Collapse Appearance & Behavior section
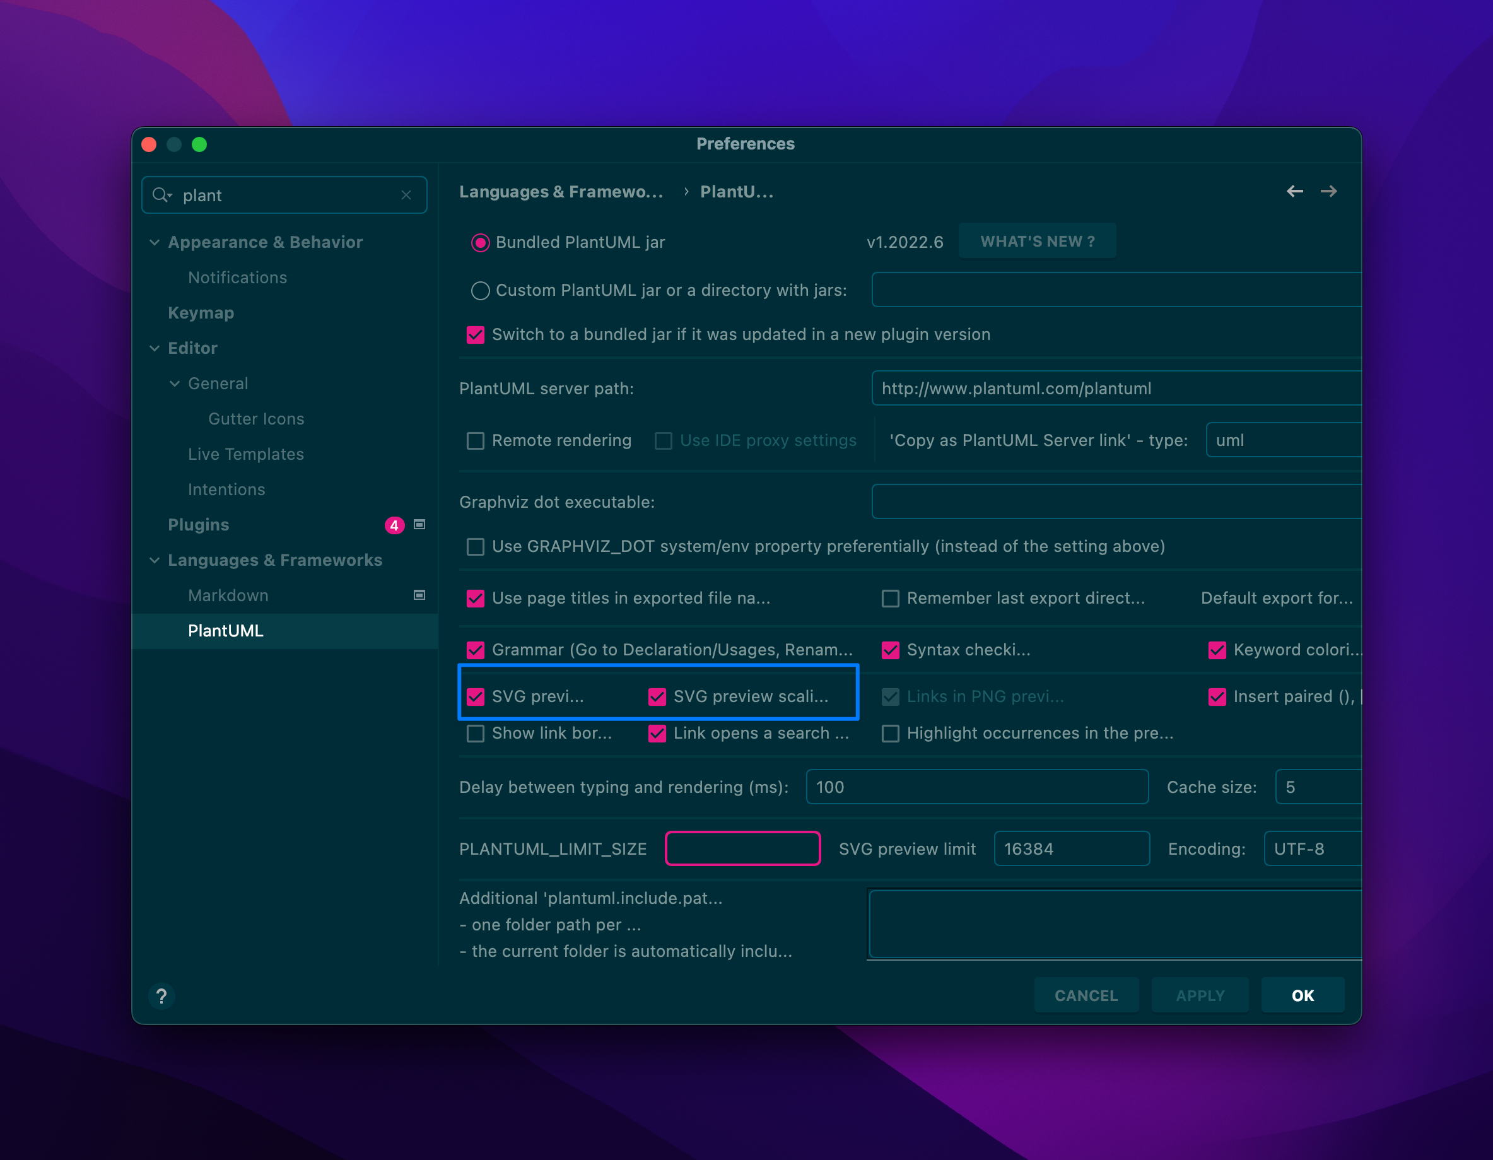1493x1160 pixels. [155, 243]
